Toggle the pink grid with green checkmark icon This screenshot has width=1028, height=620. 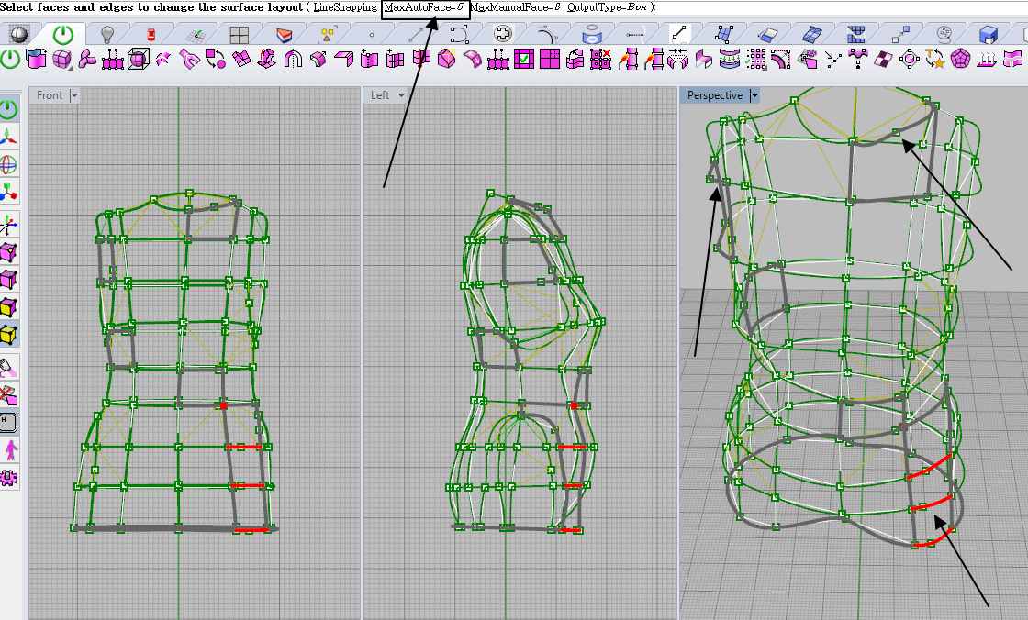(x=524, y=61)
